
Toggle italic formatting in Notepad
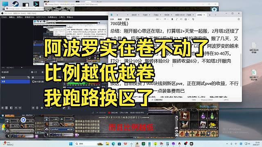point(176,19)
